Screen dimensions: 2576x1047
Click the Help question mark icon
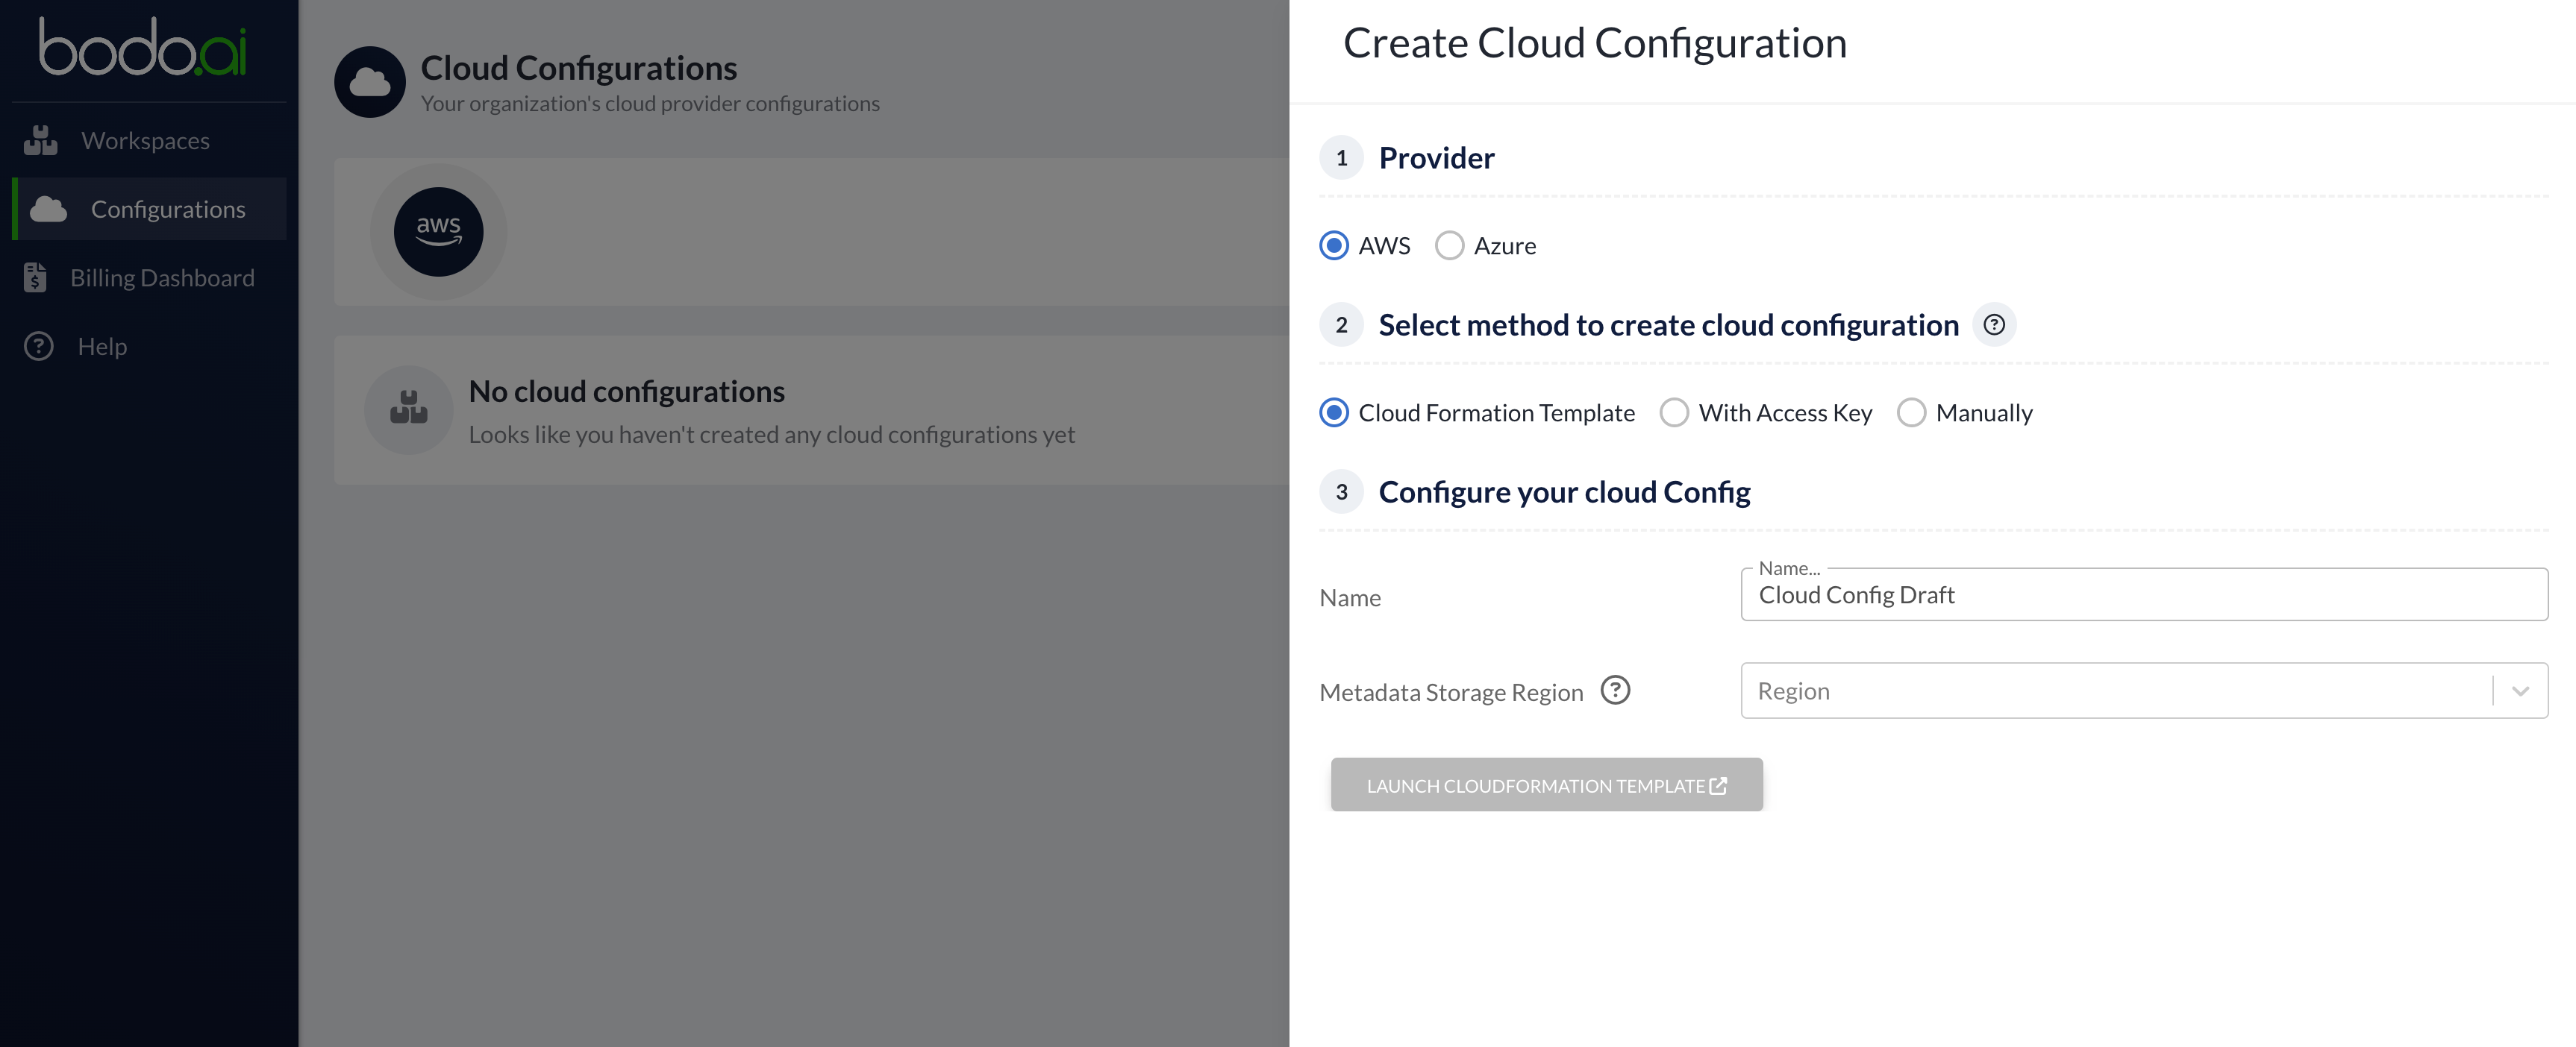(38, 346)
